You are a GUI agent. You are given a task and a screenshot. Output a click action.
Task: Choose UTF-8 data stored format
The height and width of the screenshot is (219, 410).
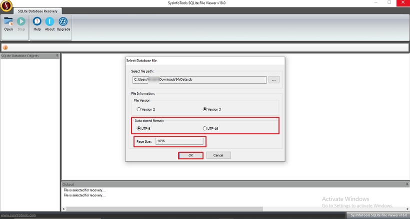[143, 128]
